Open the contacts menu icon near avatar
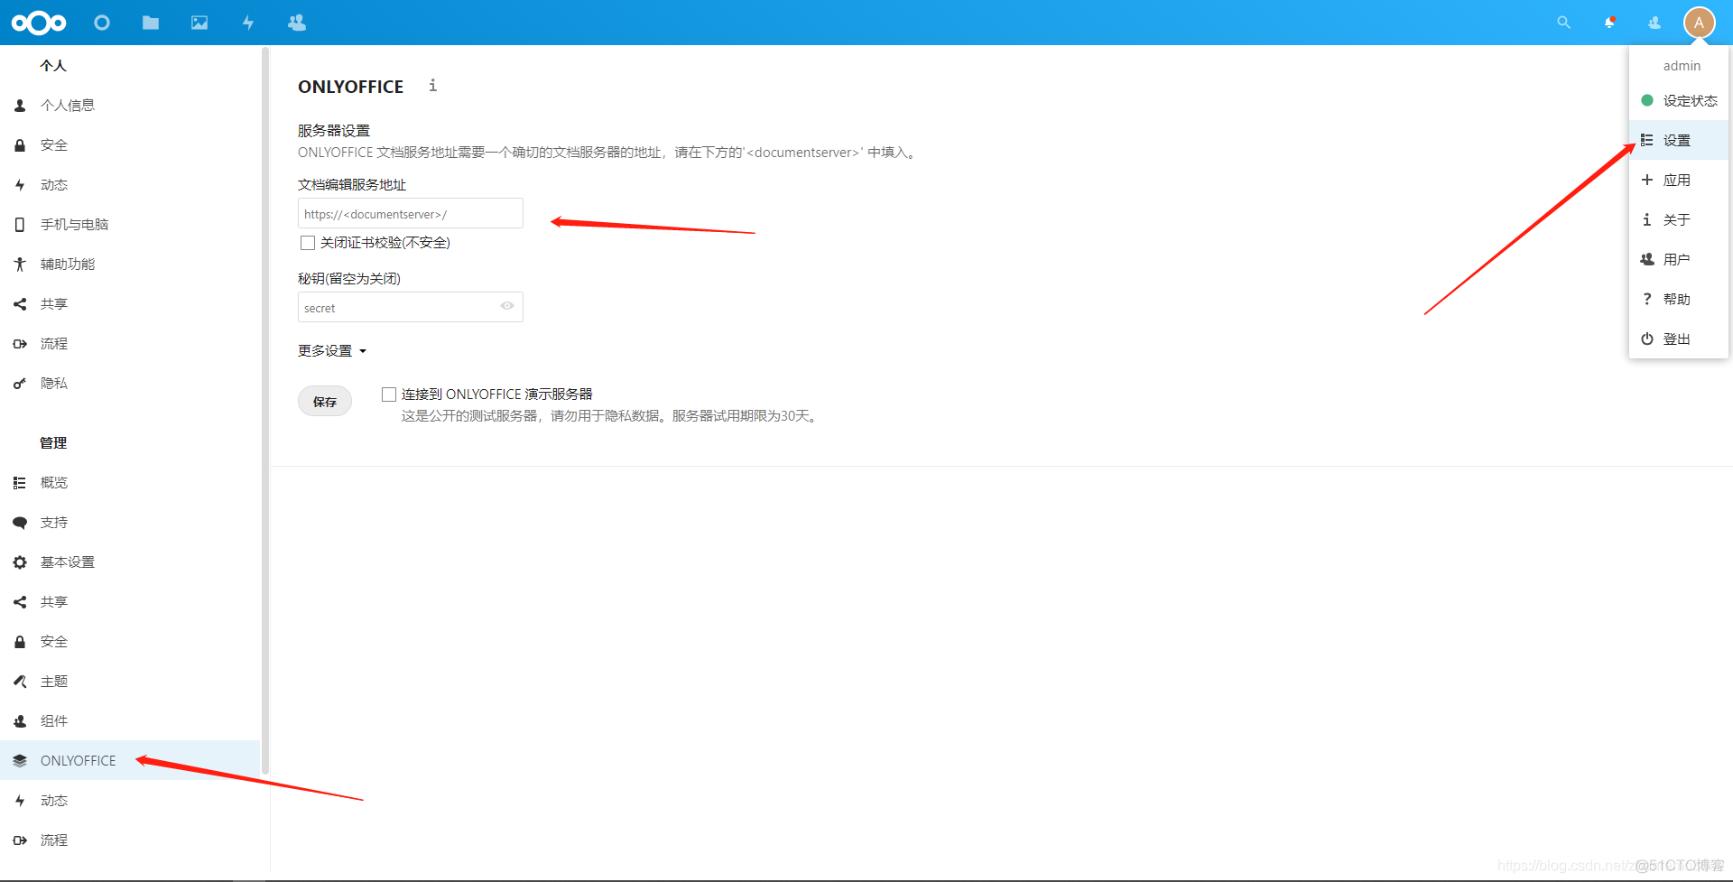Viewport: 1733px width, 882px height. pos(1654,23)
